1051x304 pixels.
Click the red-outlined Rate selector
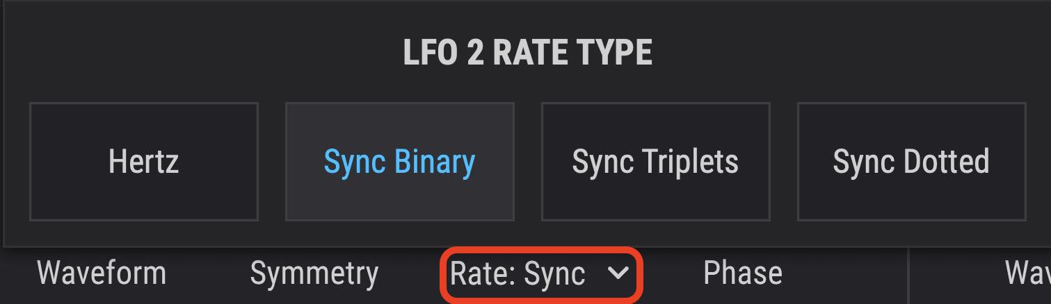(540, 273)
